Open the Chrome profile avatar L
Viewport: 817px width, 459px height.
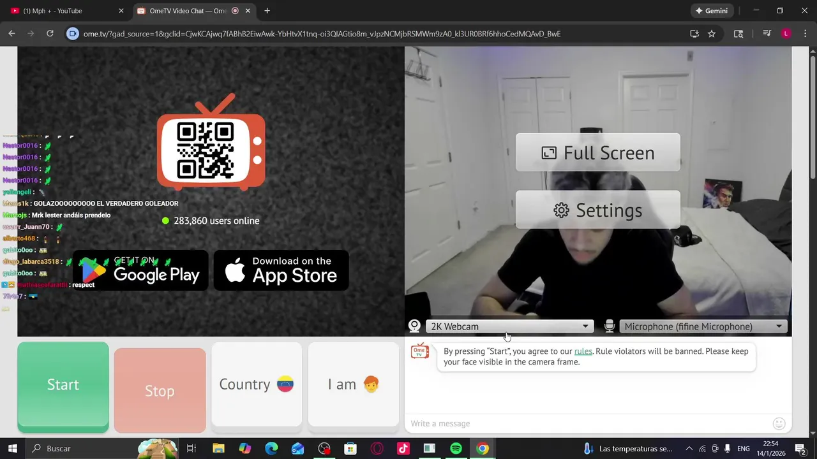click(786, 34)
